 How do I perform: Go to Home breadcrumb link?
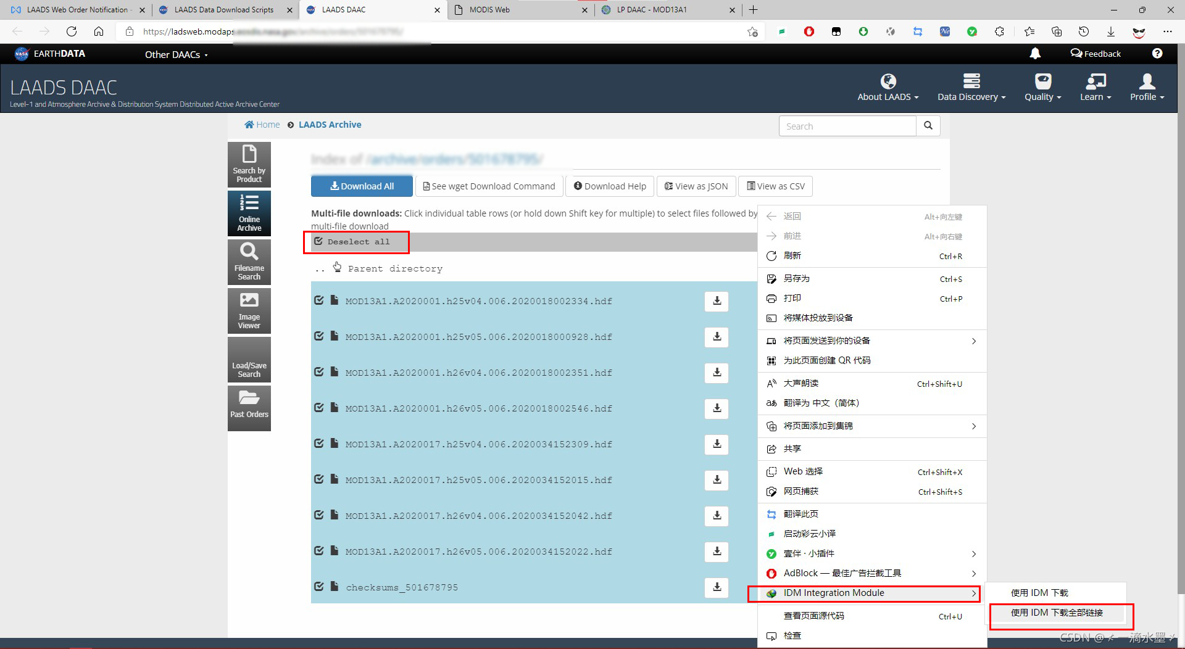point(262,125)
